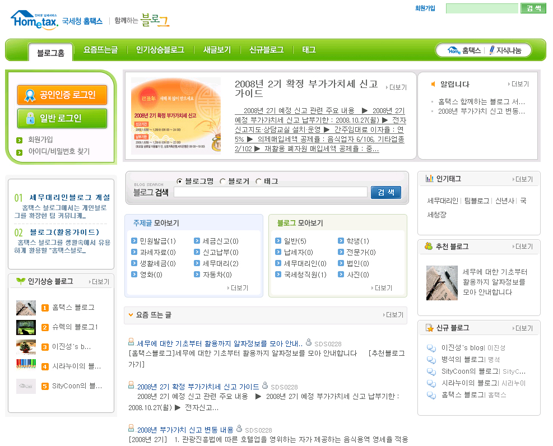Expand 더보기 in the 인기태그 panel

523,179
